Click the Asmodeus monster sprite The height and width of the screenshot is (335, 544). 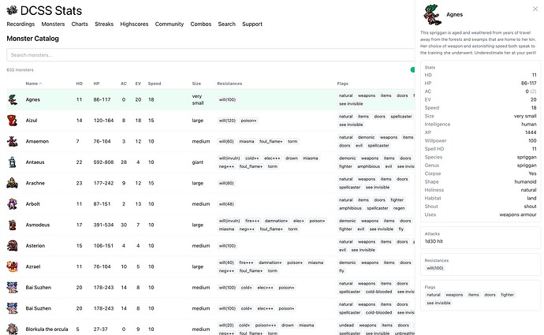tap(12, 225)
